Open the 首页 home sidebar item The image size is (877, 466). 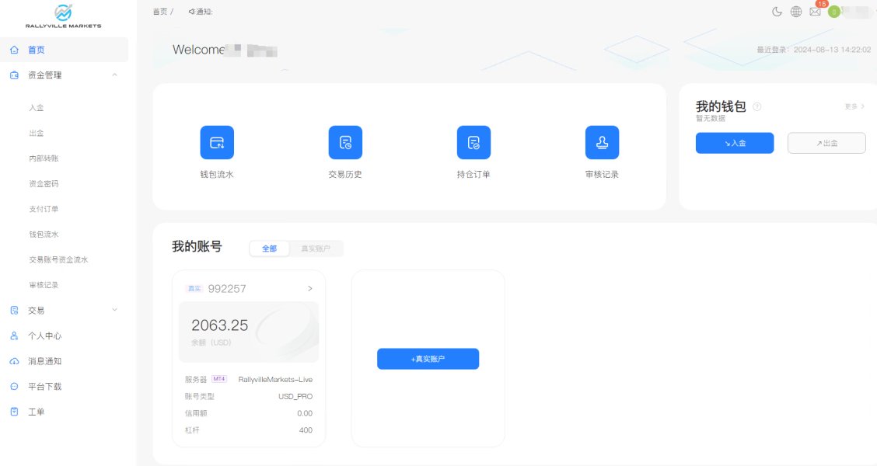click(x=64, y=50)
